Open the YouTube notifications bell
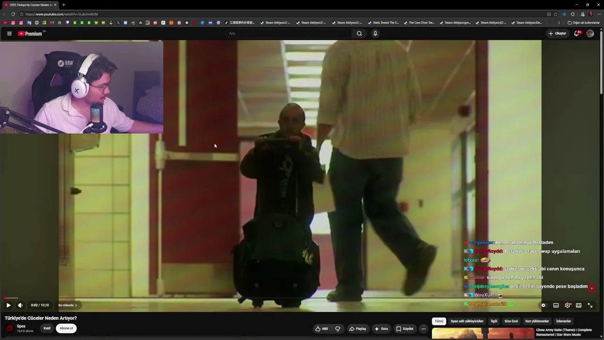604x340 pixels. click(577, 34)
